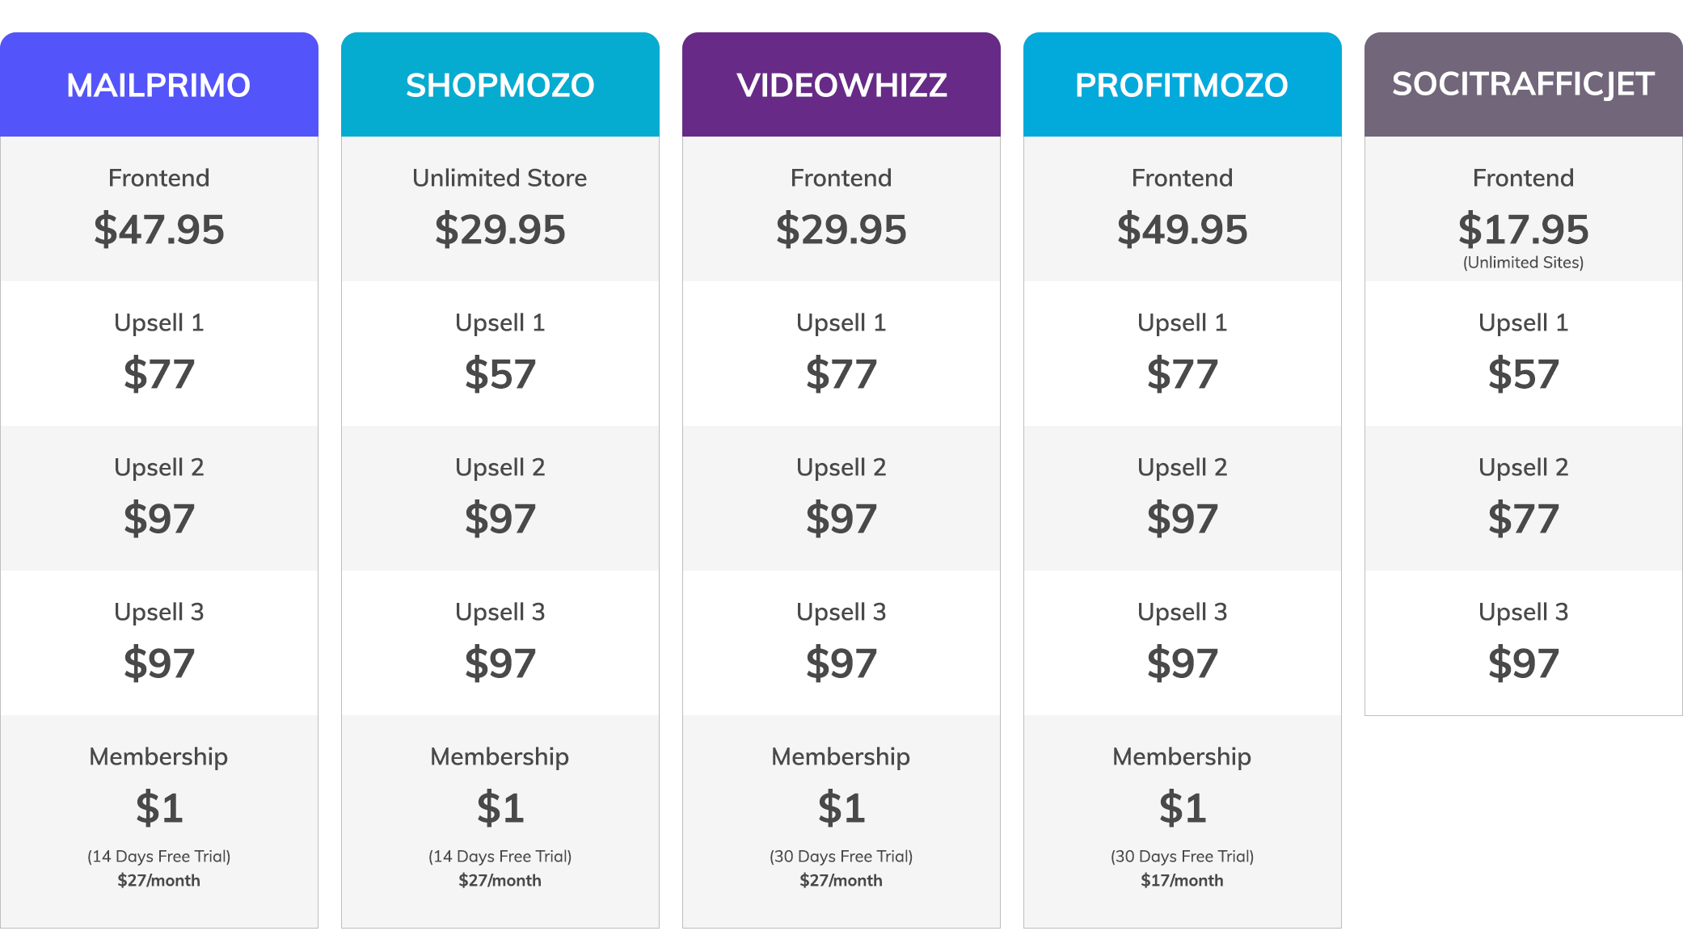Click VideoWhizz's $29.95 frontend price
Image resolution: width=1683 pixels, height=952 pixels.
[841, 230]
